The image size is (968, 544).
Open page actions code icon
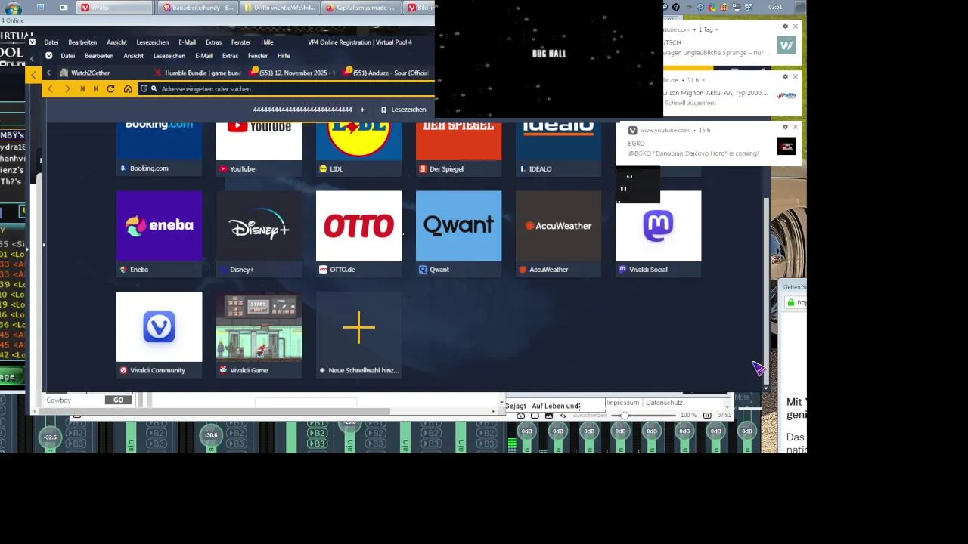tap(563, 416)
